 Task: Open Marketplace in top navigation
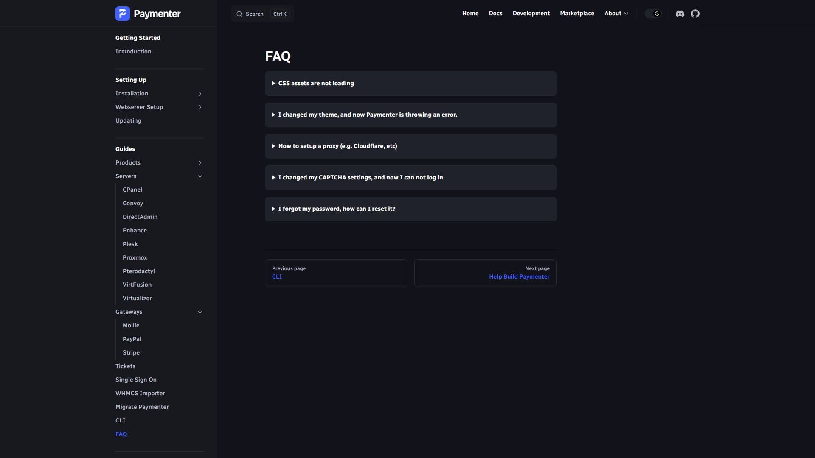click(x=577, y=14)
